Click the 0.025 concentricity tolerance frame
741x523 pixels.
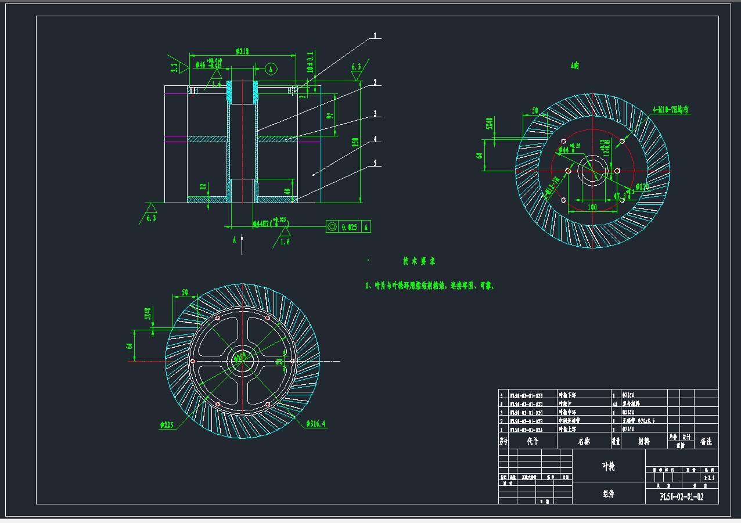click(348, 227)
